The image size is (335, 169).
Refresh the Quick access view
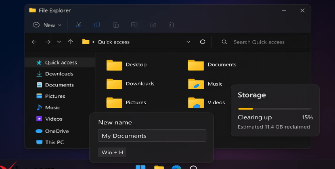(x=203, y=42)
